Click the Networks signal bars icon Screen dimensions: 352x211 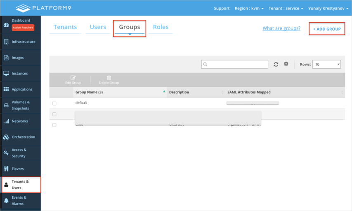(6, 121)
